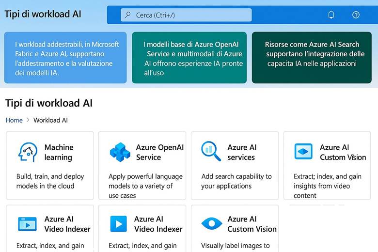The height and width of the screenshot is (252, 378).
Task: Click the magnifier icon in the search box
Action: click(x=128, y=15)
